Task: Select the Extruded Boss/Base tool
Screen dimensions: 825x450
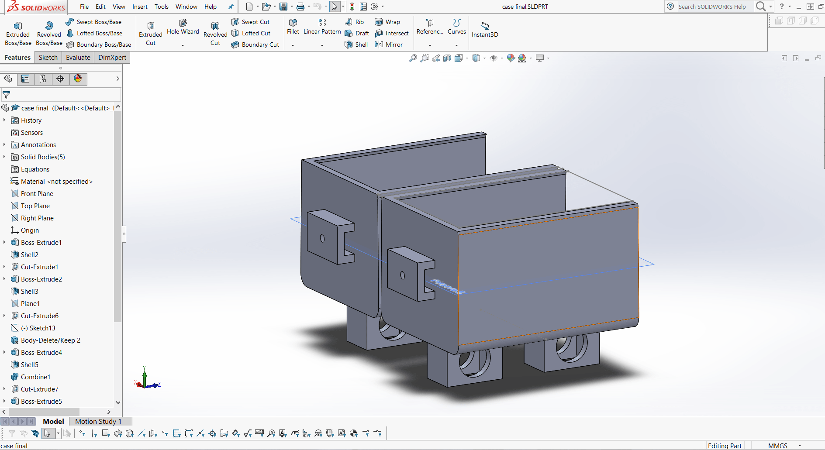Action: click(x=18, y=34)
